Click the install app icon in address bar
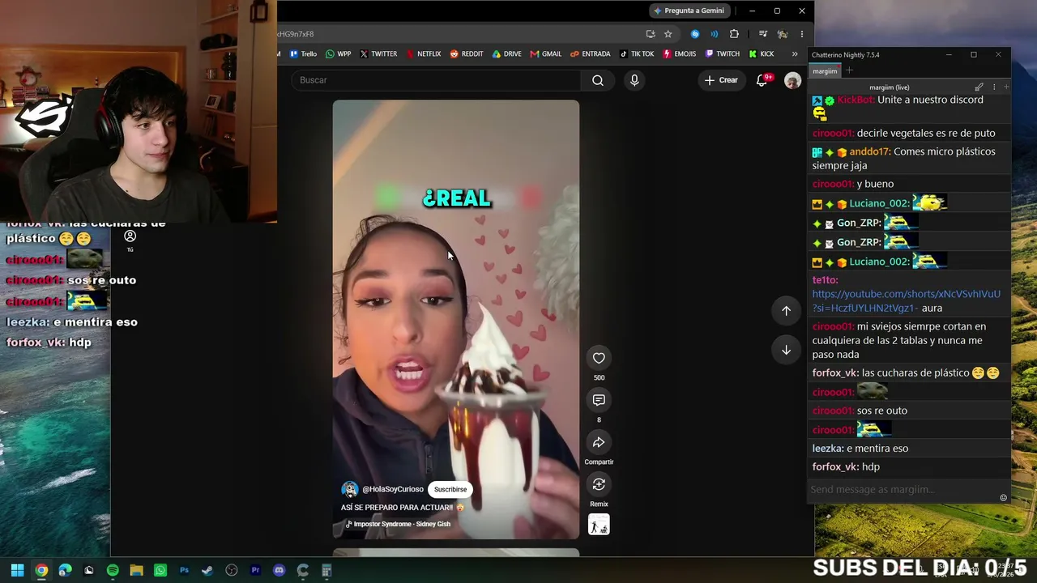 coord(651,34)
